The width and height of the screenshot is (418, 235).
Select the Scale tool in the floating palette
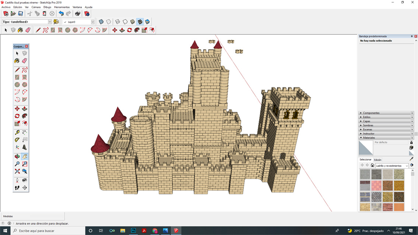click(17, 124)
